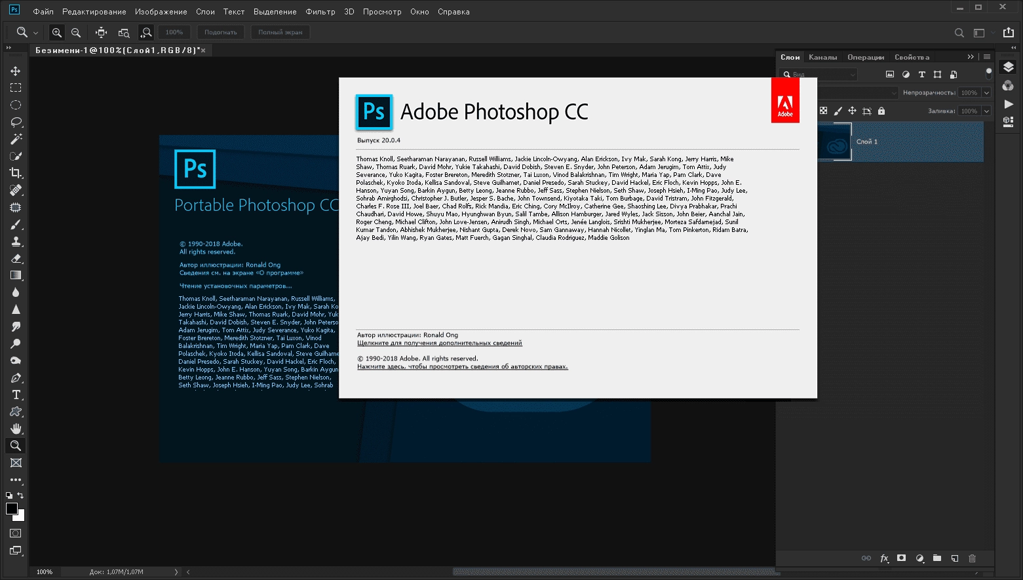Open the 3D panel dock icon

point(1009,121)
